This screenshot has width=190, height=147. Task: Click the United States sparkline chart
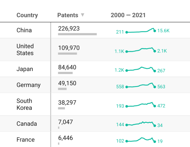point(141,50)
